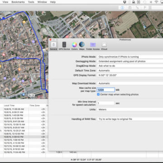Open the Default Time Zone dropdown

130,71
